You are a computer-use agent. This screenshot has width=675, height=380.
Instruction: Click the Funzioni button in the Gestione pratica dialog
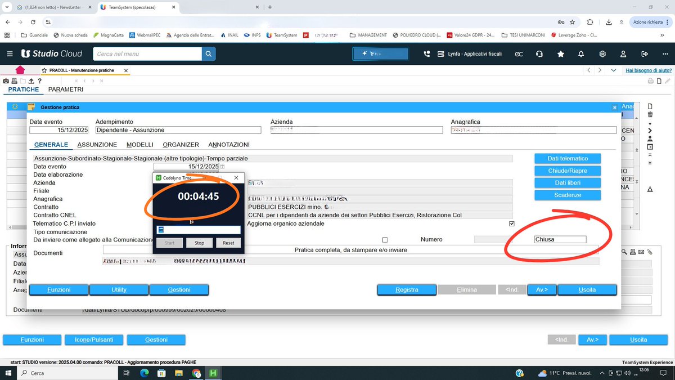click(x=59, y=289)
